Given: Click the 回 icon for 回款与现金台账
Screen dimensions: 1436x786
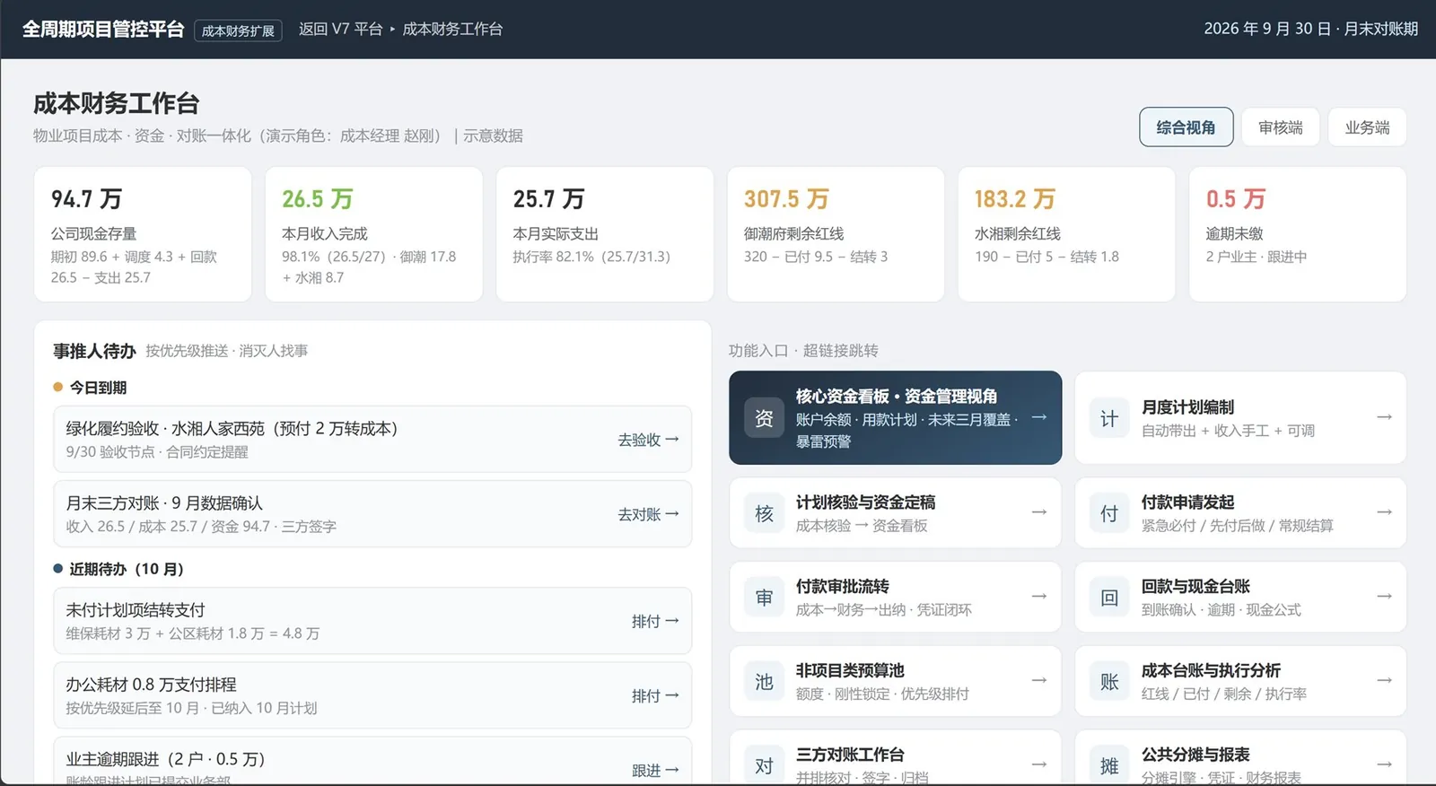Looking at the screenshot, I should [1109, 598].
